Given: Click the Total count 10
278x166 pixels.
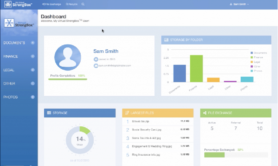Looking at the screenshot, I should coord(259,128).
